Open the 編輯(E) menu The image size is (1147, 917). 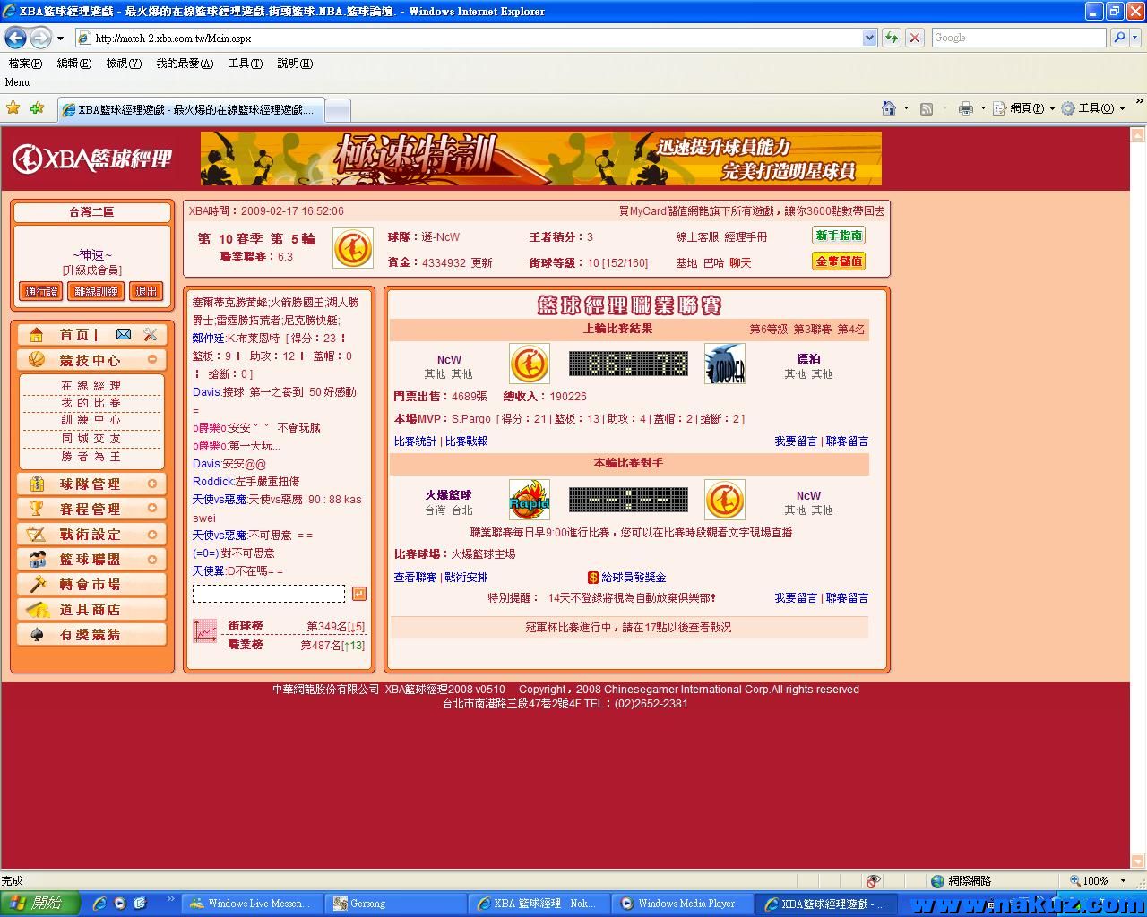(x=73, y=64)
